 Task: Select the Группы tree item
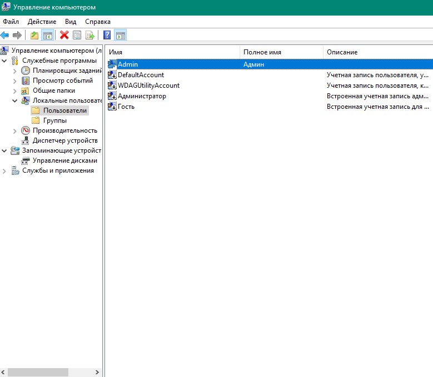pos(55,120)
